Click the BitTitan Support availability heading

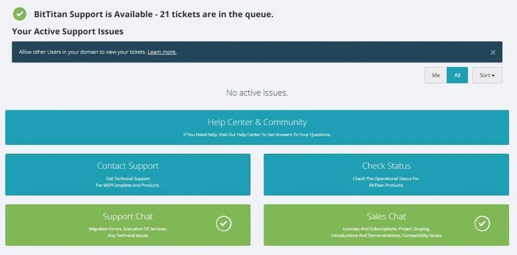tap(153, 14)
